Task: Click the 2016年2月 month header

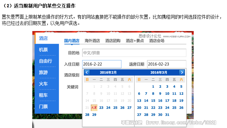Action: click(108, 73)
